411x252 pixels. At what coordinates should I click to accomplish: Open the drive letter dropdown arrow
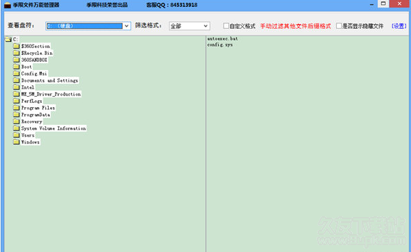[x=127, y=26]
